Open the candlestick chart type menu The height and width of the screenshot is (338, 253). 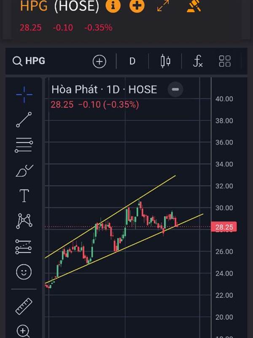click(x=165, y=61)
